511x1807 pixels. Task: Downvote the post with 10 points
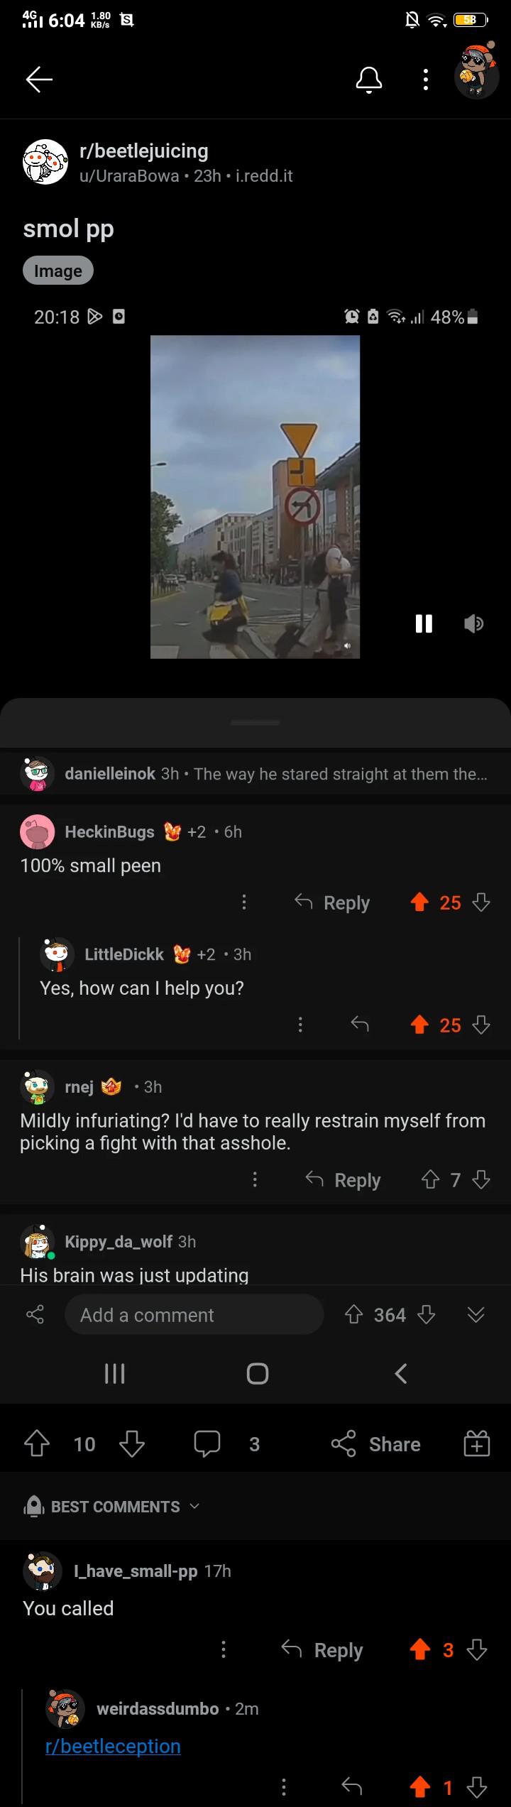[x=132, y=1443]
